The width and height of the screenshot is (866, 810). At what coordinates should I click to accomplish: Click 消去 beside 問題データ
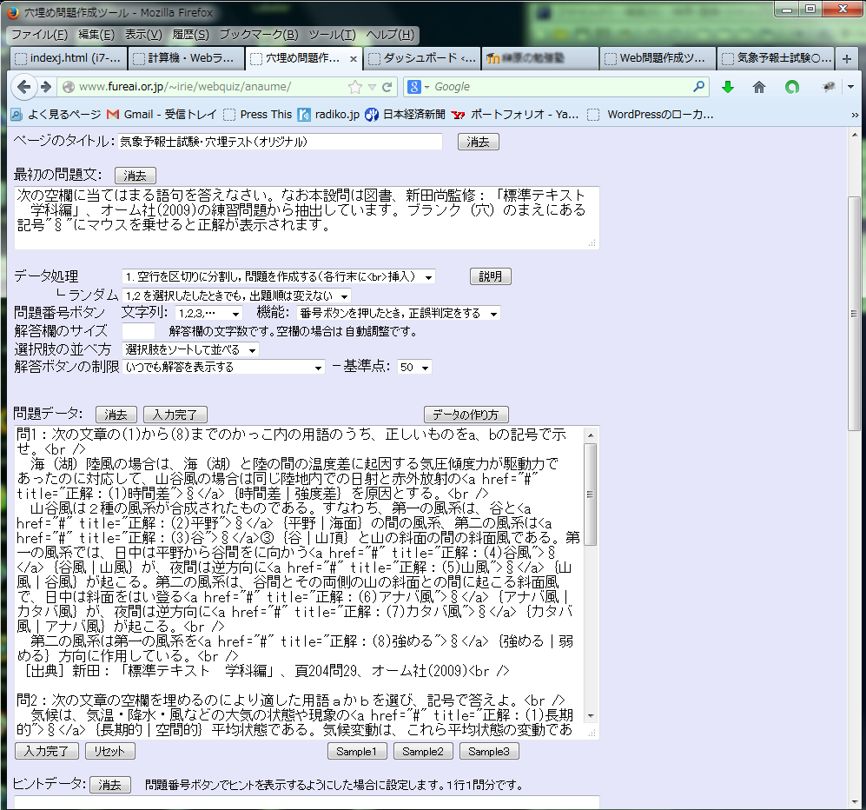point(116,415)
